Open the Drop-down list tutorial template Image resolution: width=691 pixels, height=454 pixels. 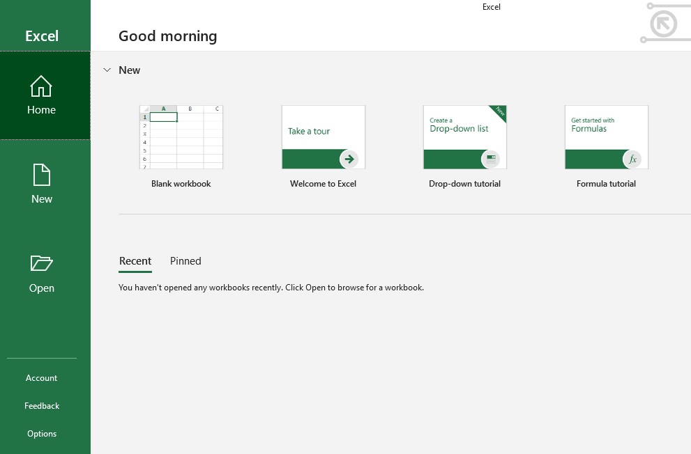click(465, 137)
